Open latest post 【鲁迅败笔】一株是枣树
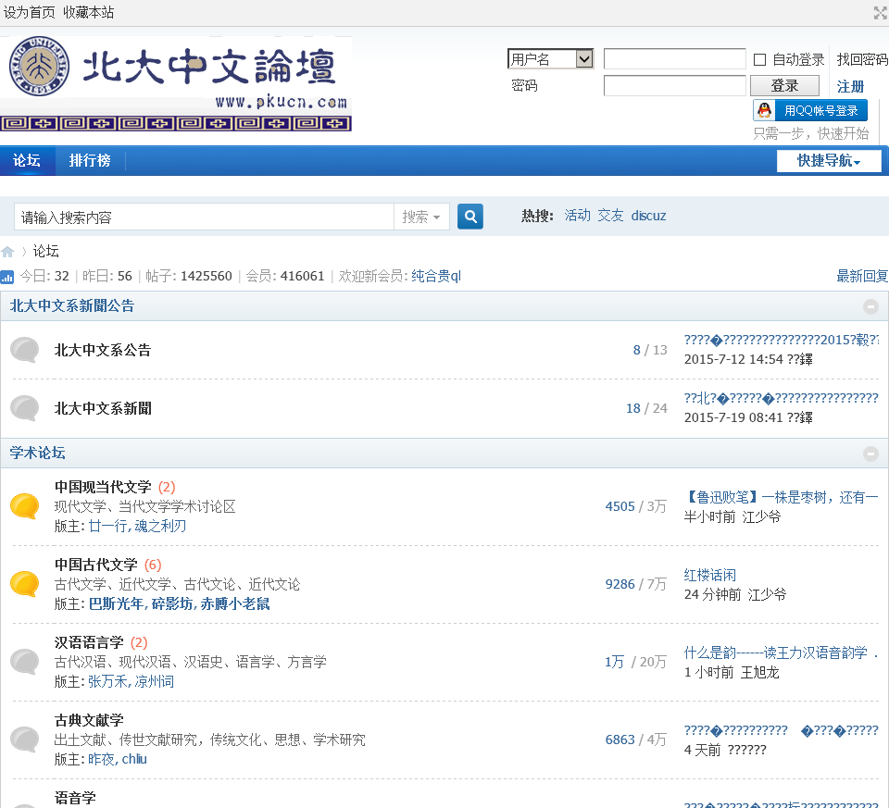The height and width of the screenshot is (808, 889). pyautogui.click(x=782, y=497)
